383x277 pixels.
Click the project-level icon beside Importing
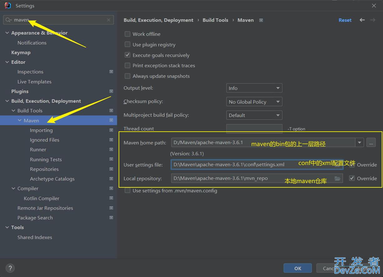(x=111, y=130)
